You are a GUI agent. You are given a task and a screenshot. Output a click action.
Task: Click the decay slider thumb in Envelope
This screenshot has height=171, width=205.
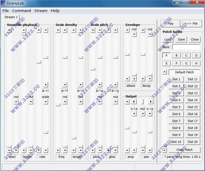[143, 54]
